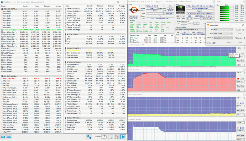
Task: Edit the 4500.0 max value of Core 0 Clock graph
Action: pos(240,48)
